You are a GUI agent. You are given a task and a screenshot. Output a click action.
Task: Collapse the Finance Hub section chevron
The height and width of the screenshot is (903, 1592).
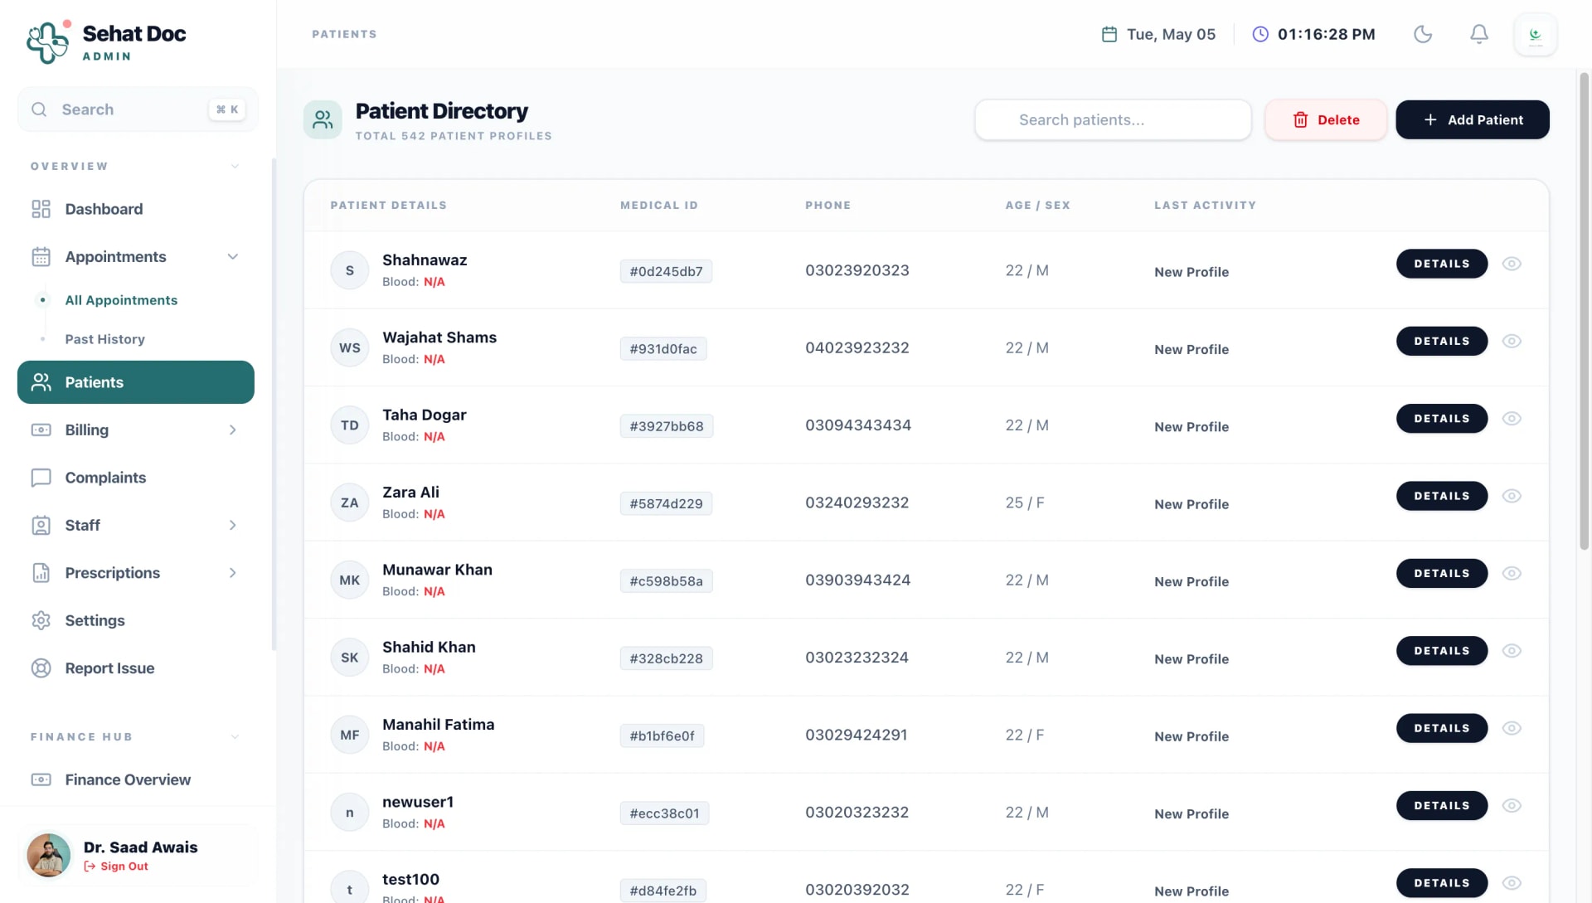[235, 737]
